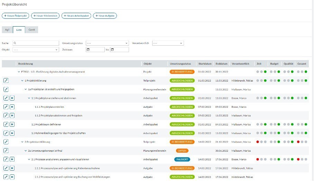Sort by the Bezeichnung column header
The width and height of the screenshot is (314, 181).
coord(26,64)
